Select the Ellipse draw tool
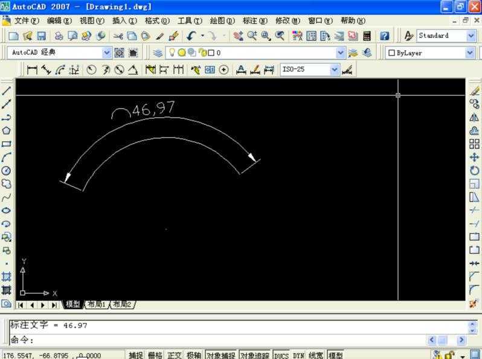Image resolution: width=482 pixels, height=359 pixels. tap(6, 211)
